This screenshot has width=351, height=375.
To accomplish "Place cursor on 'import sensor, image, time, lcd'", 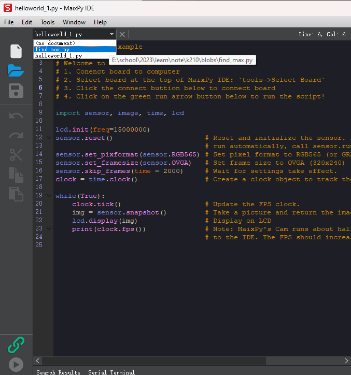I will 120,113.
